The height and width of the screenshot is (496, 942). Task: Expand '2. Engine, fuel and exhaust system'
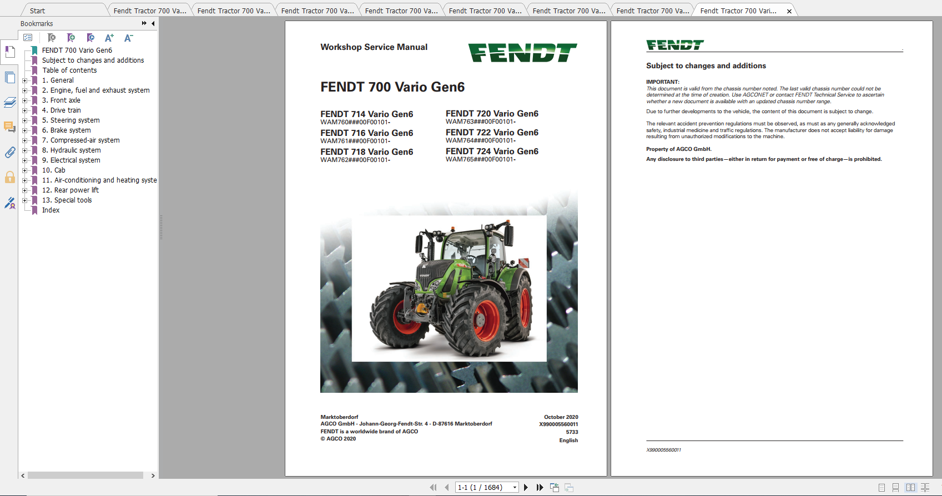pyautogui.click(x=24, y=90)
